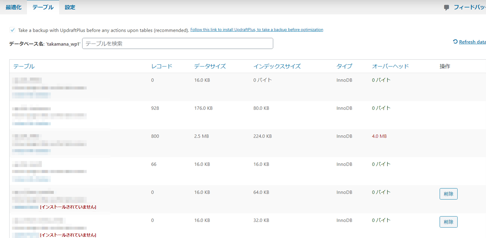486x238 pixels.
Task: Sort by the タイプ column header
Action: click(x=344, y=66)
